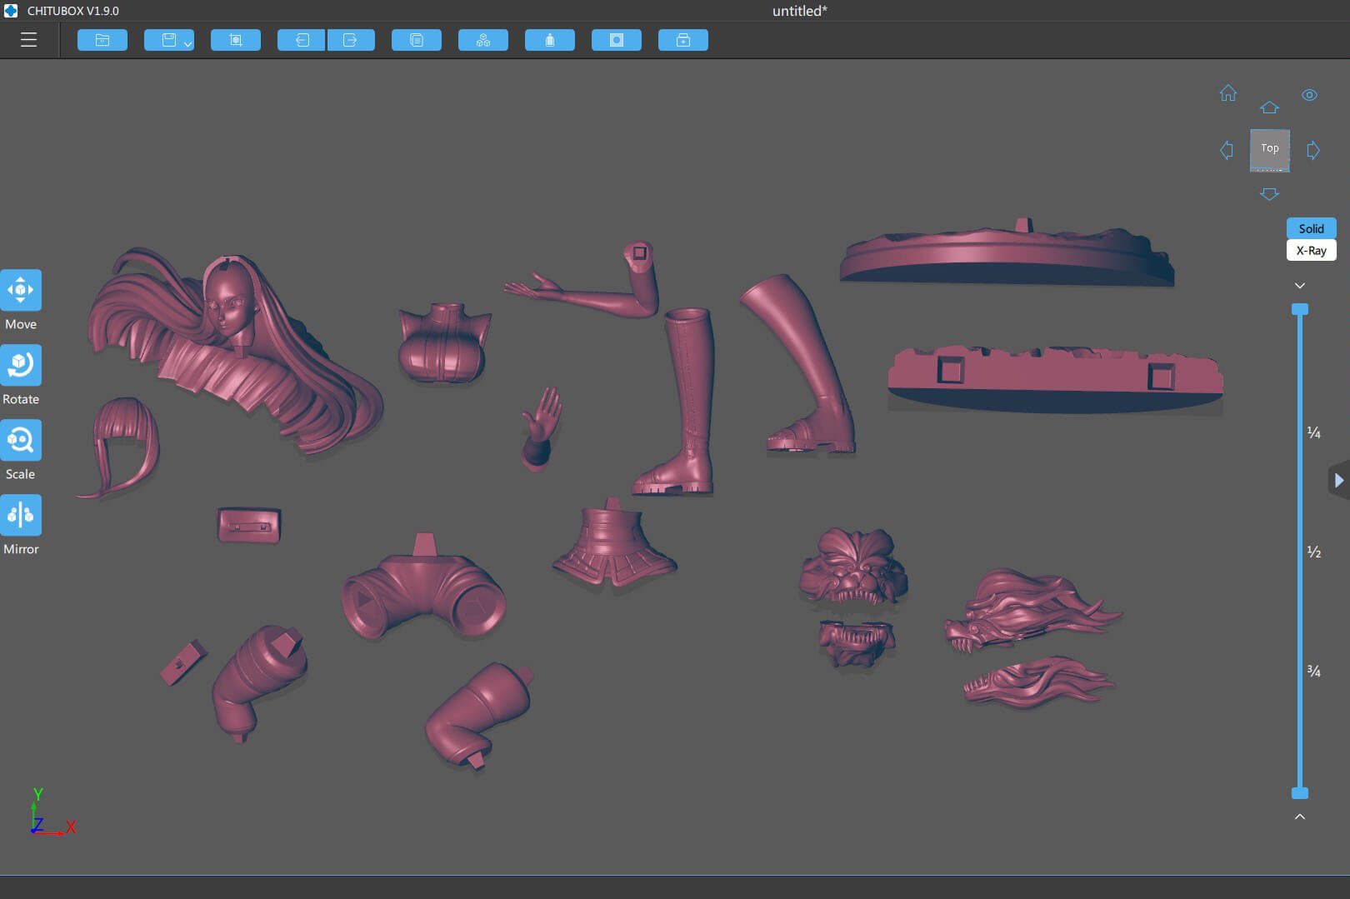Reset view with the Home icon
The image size is (1350, 899).
(x=1228, y=93)
